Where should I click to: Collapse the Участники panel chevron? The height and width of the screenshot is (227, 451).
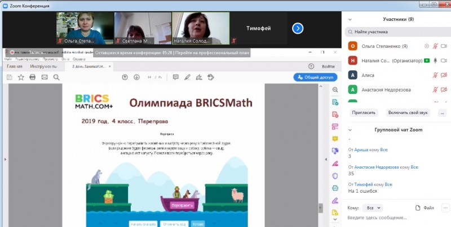(x=350, y=19)
